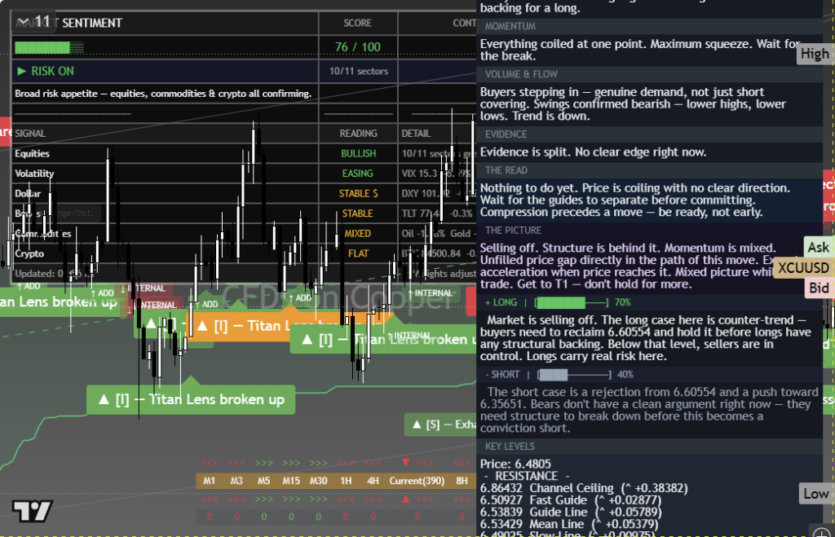Select the 4H timeframe cell
835x537 pixels.
coord(373,481)
